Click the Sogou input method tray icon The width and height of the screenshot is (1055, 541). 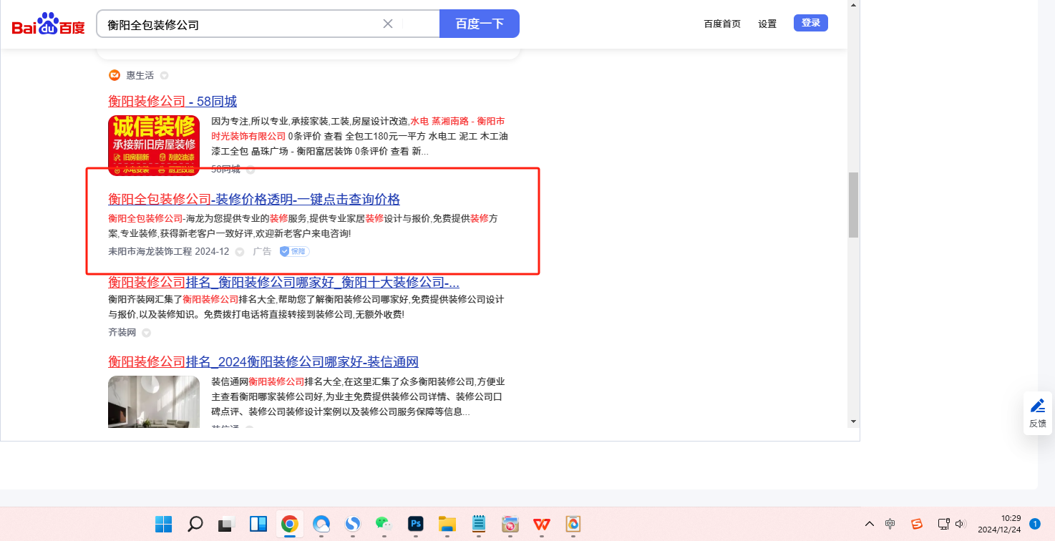tap(917, 524)
